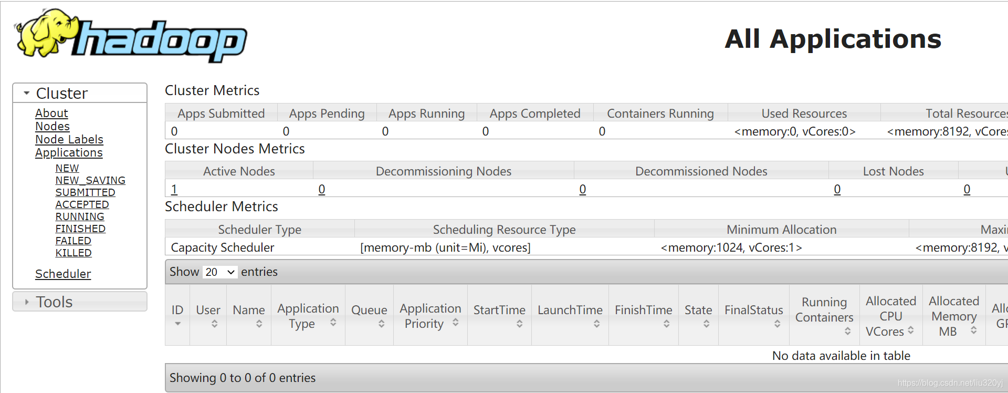Image resolution: width=1008 pixels, height=393 pixels.
Task: Click 'No data available in table' message
Action: [x=841, y=356]
